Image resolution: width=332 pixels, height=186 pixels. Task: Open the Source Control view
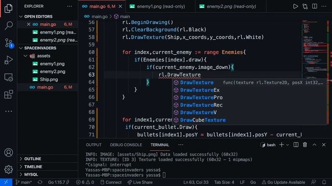click(9, 43)
